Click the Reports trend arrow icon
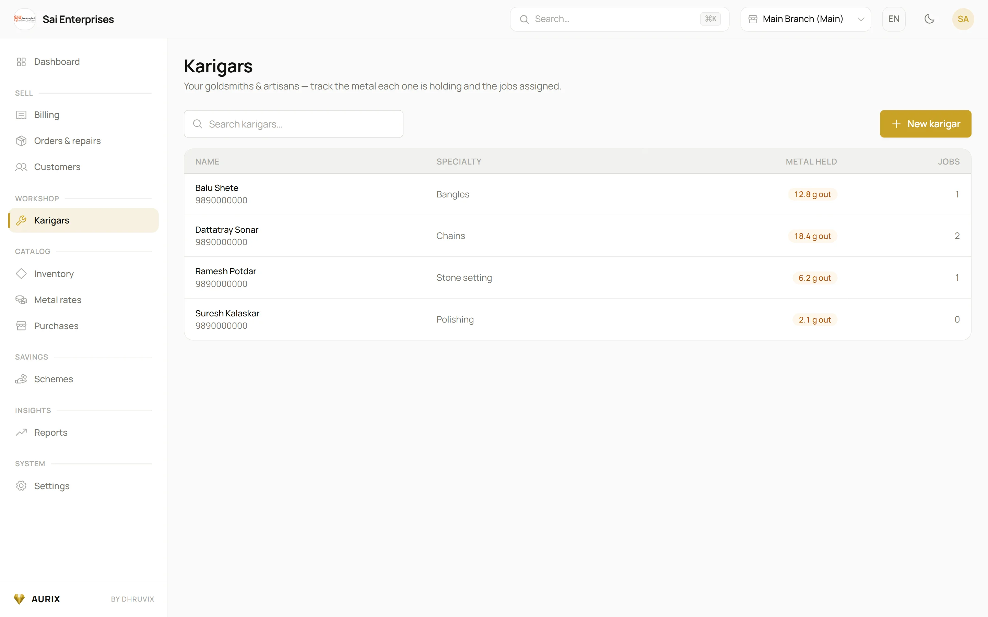Image resolution: width=988 pixels, height=617 pixels. tap(21, 432)
